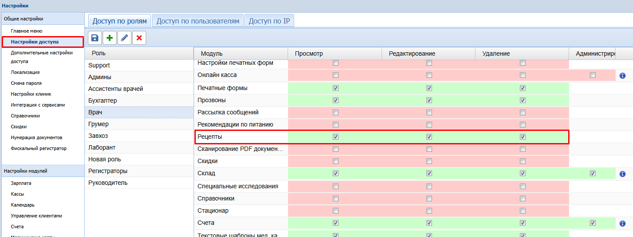Click the pencil edit role icon
The height and width of the screenshot is (237, 633).
pos(124,38)
